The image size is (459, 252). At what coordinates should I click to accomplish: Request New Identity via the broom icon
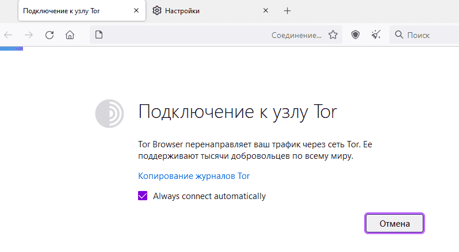pos(376,35)
